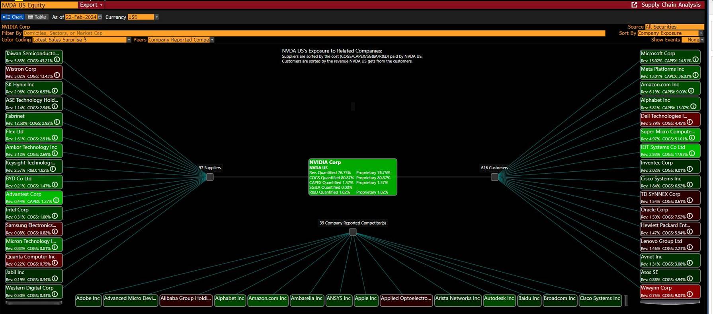Open info icon on BYD Co Ltd card
The image size is (713, 314).
55,184
